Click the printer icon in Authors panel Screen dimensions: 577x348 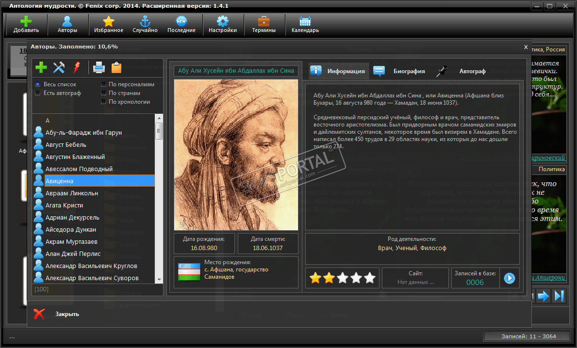(x=99, y=67)
